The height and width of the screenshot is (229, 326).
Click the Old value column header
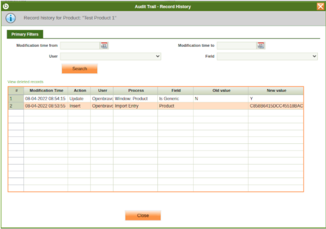tap(221, 90)
